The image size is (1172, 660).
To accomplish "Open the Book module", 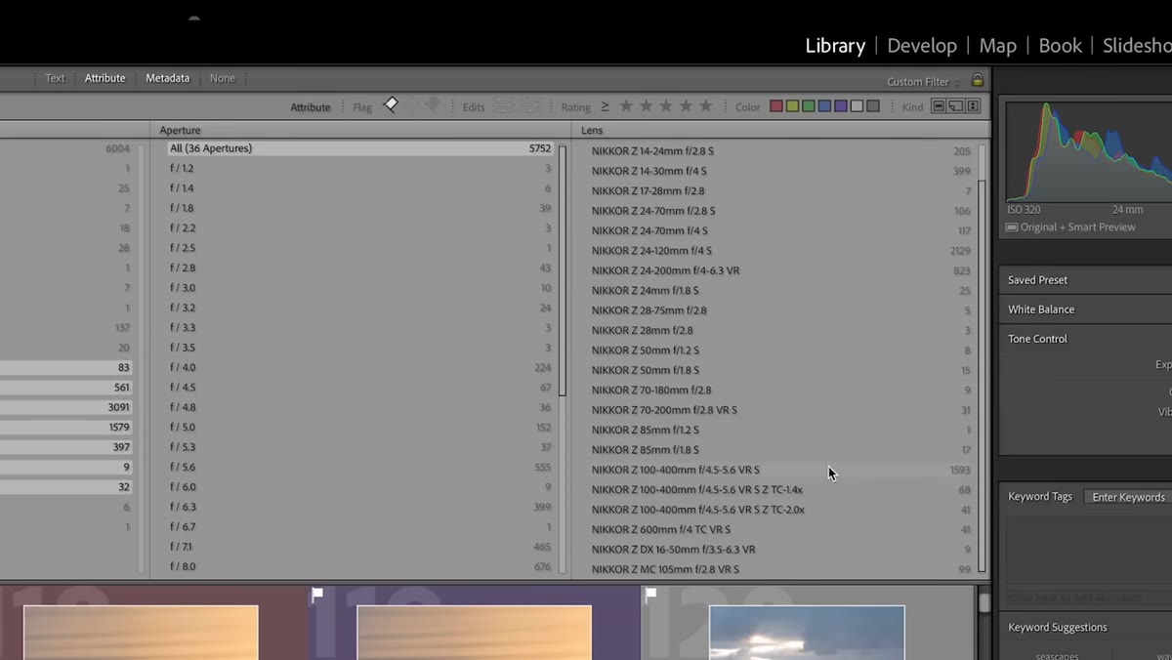I will click(1060, 46).
